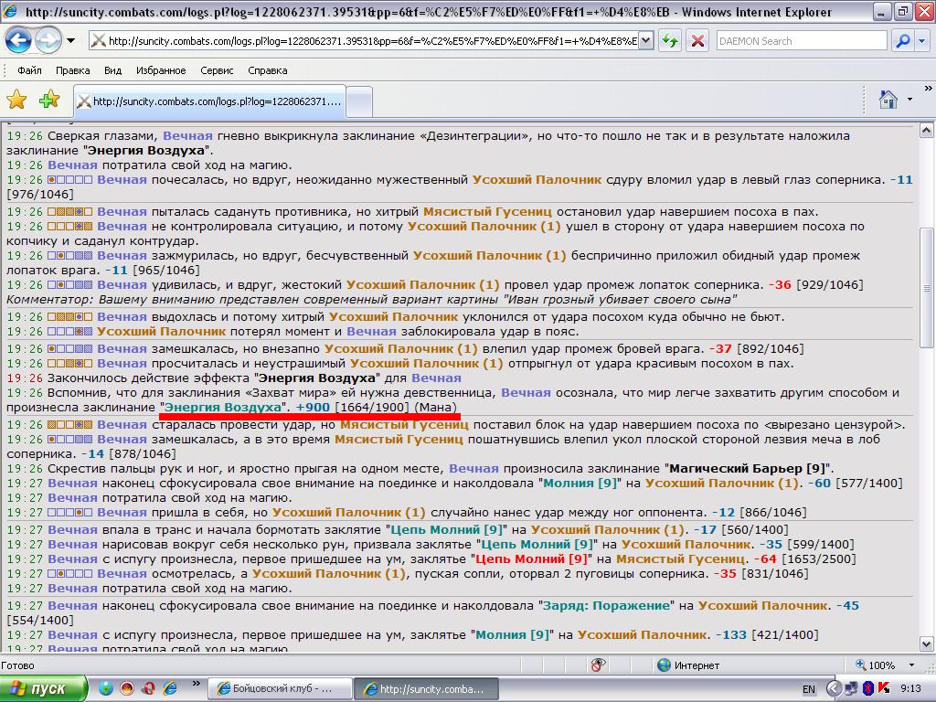936x702 pixels.
Task: Click the taskbar clock 9:13
Action: pyautogui.click(x=910, y=689)
